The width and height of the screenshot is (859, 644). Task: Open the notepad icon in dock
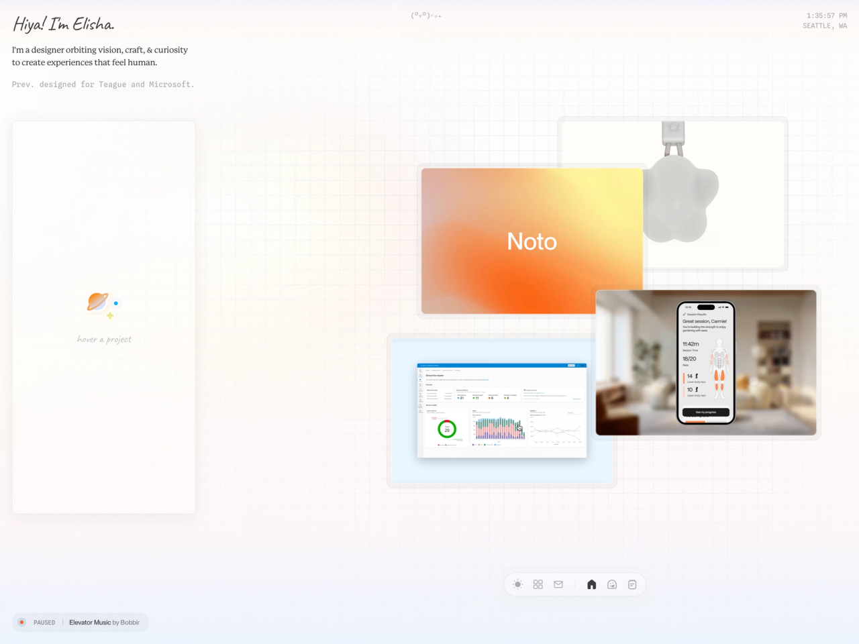pos(632,584)
